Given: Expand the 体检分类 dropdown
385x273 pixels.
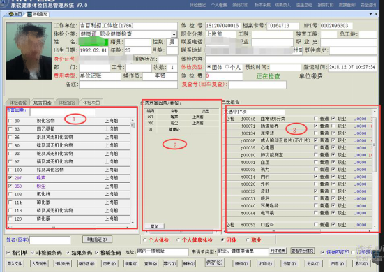Looking at the screenshot, I should coord(174,34).
